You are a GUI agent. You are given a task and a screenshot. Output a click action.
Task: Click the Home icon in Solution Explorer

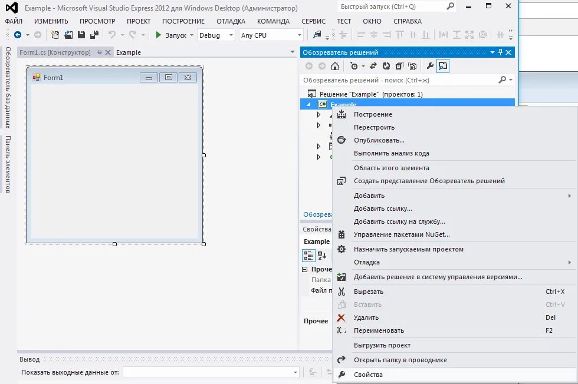(x=335, y=66)
